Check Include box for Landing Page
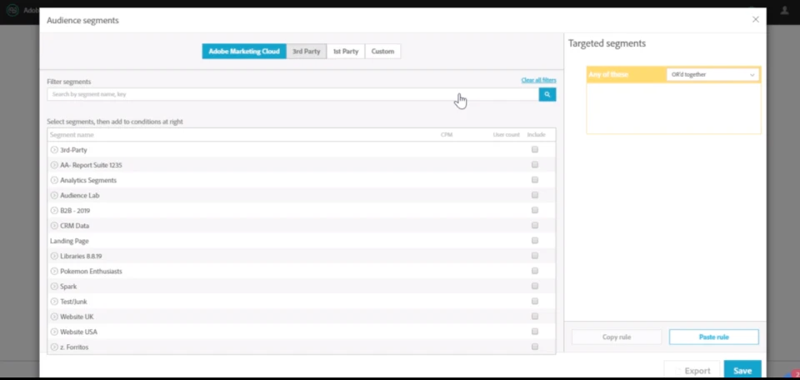The height and width of the screenshot is (380, 800). pos(535,240)
